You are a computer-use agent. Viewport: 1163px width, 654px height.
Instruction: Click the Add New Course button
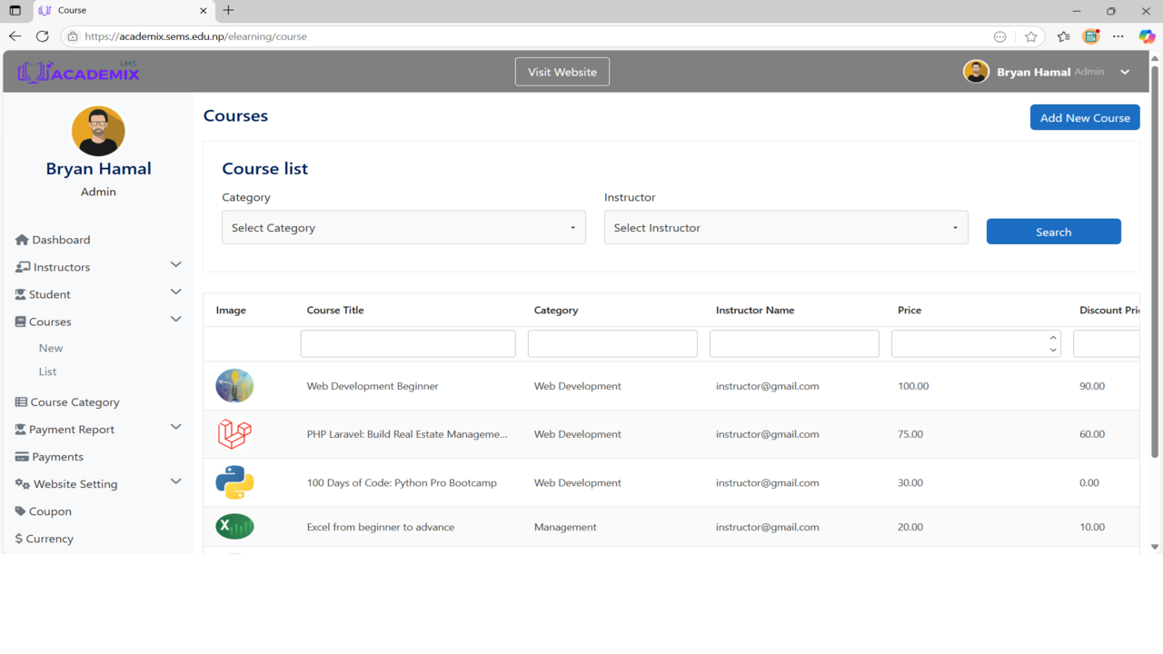coord(1084,118)
